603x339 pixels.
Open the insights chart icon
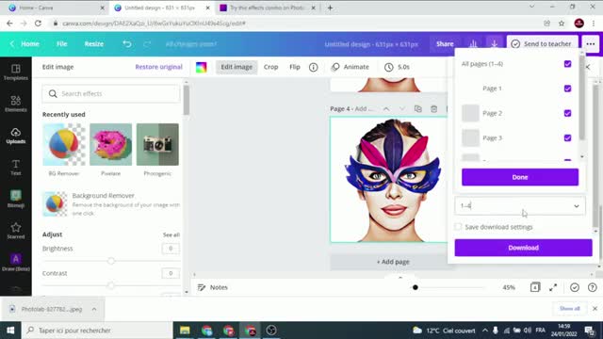click(x=473, y=44)
